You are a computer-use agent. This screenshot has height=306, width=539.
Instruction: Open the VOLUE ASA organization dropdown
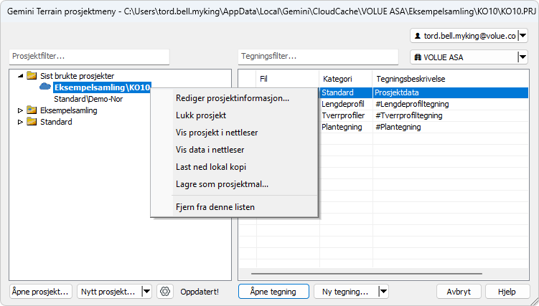tap(522, 57)
